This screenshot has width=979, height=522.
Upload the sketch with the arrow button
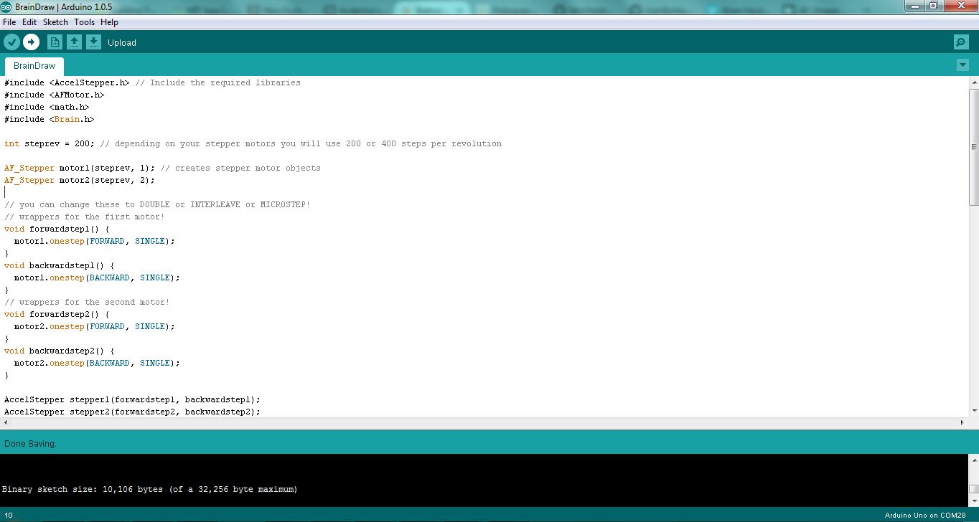[31, 42]
